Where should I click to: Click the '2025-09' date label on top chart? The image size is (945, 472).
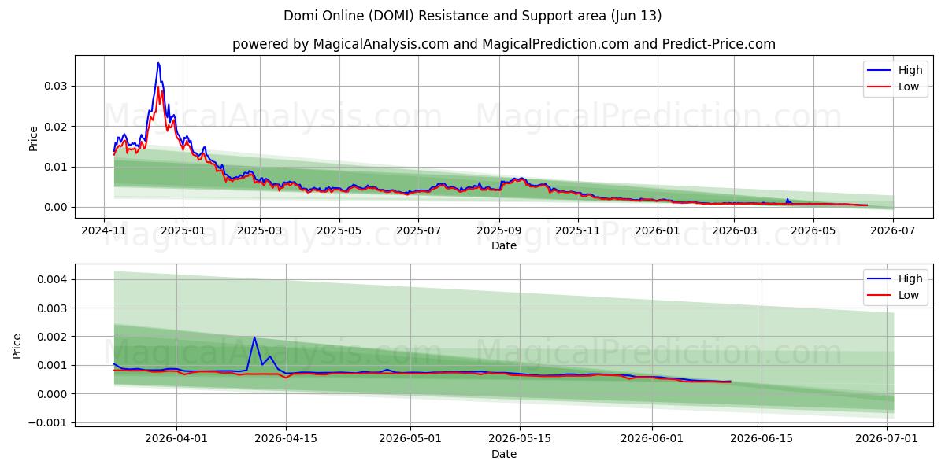click(x=498, y=230)
